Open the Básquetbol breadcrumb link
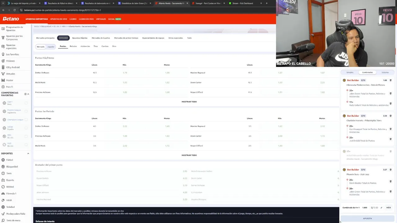Screen dimensions: 397x223 (46, 26)
